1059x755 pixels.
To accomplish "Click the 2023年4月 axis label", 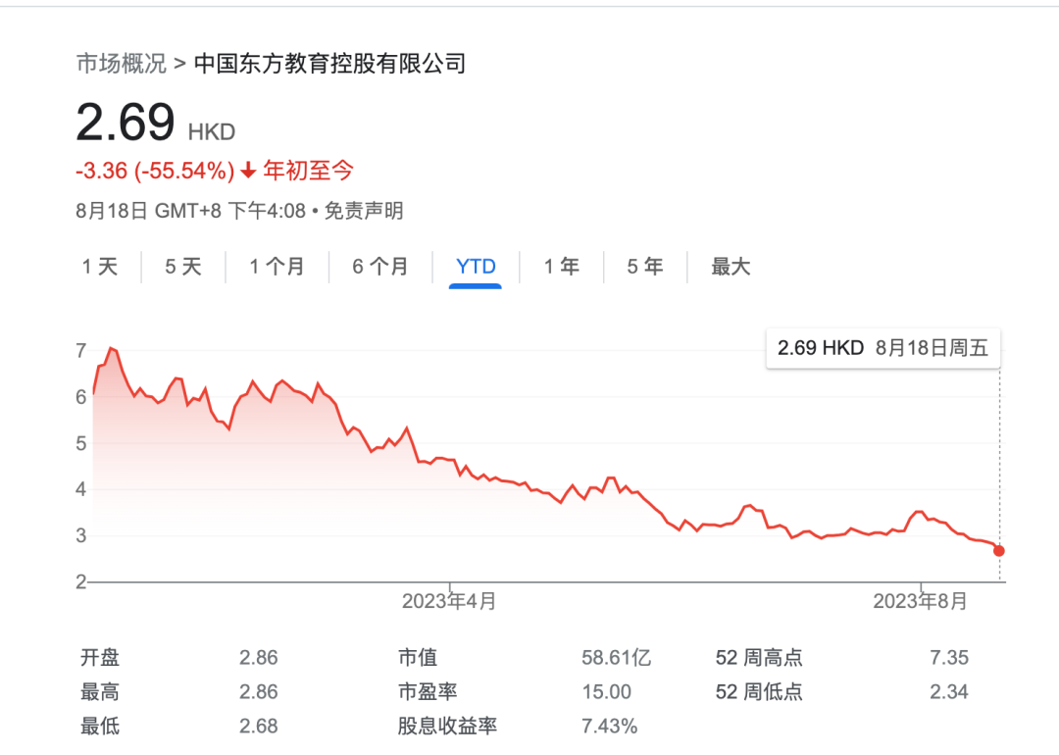I will 449,601.
